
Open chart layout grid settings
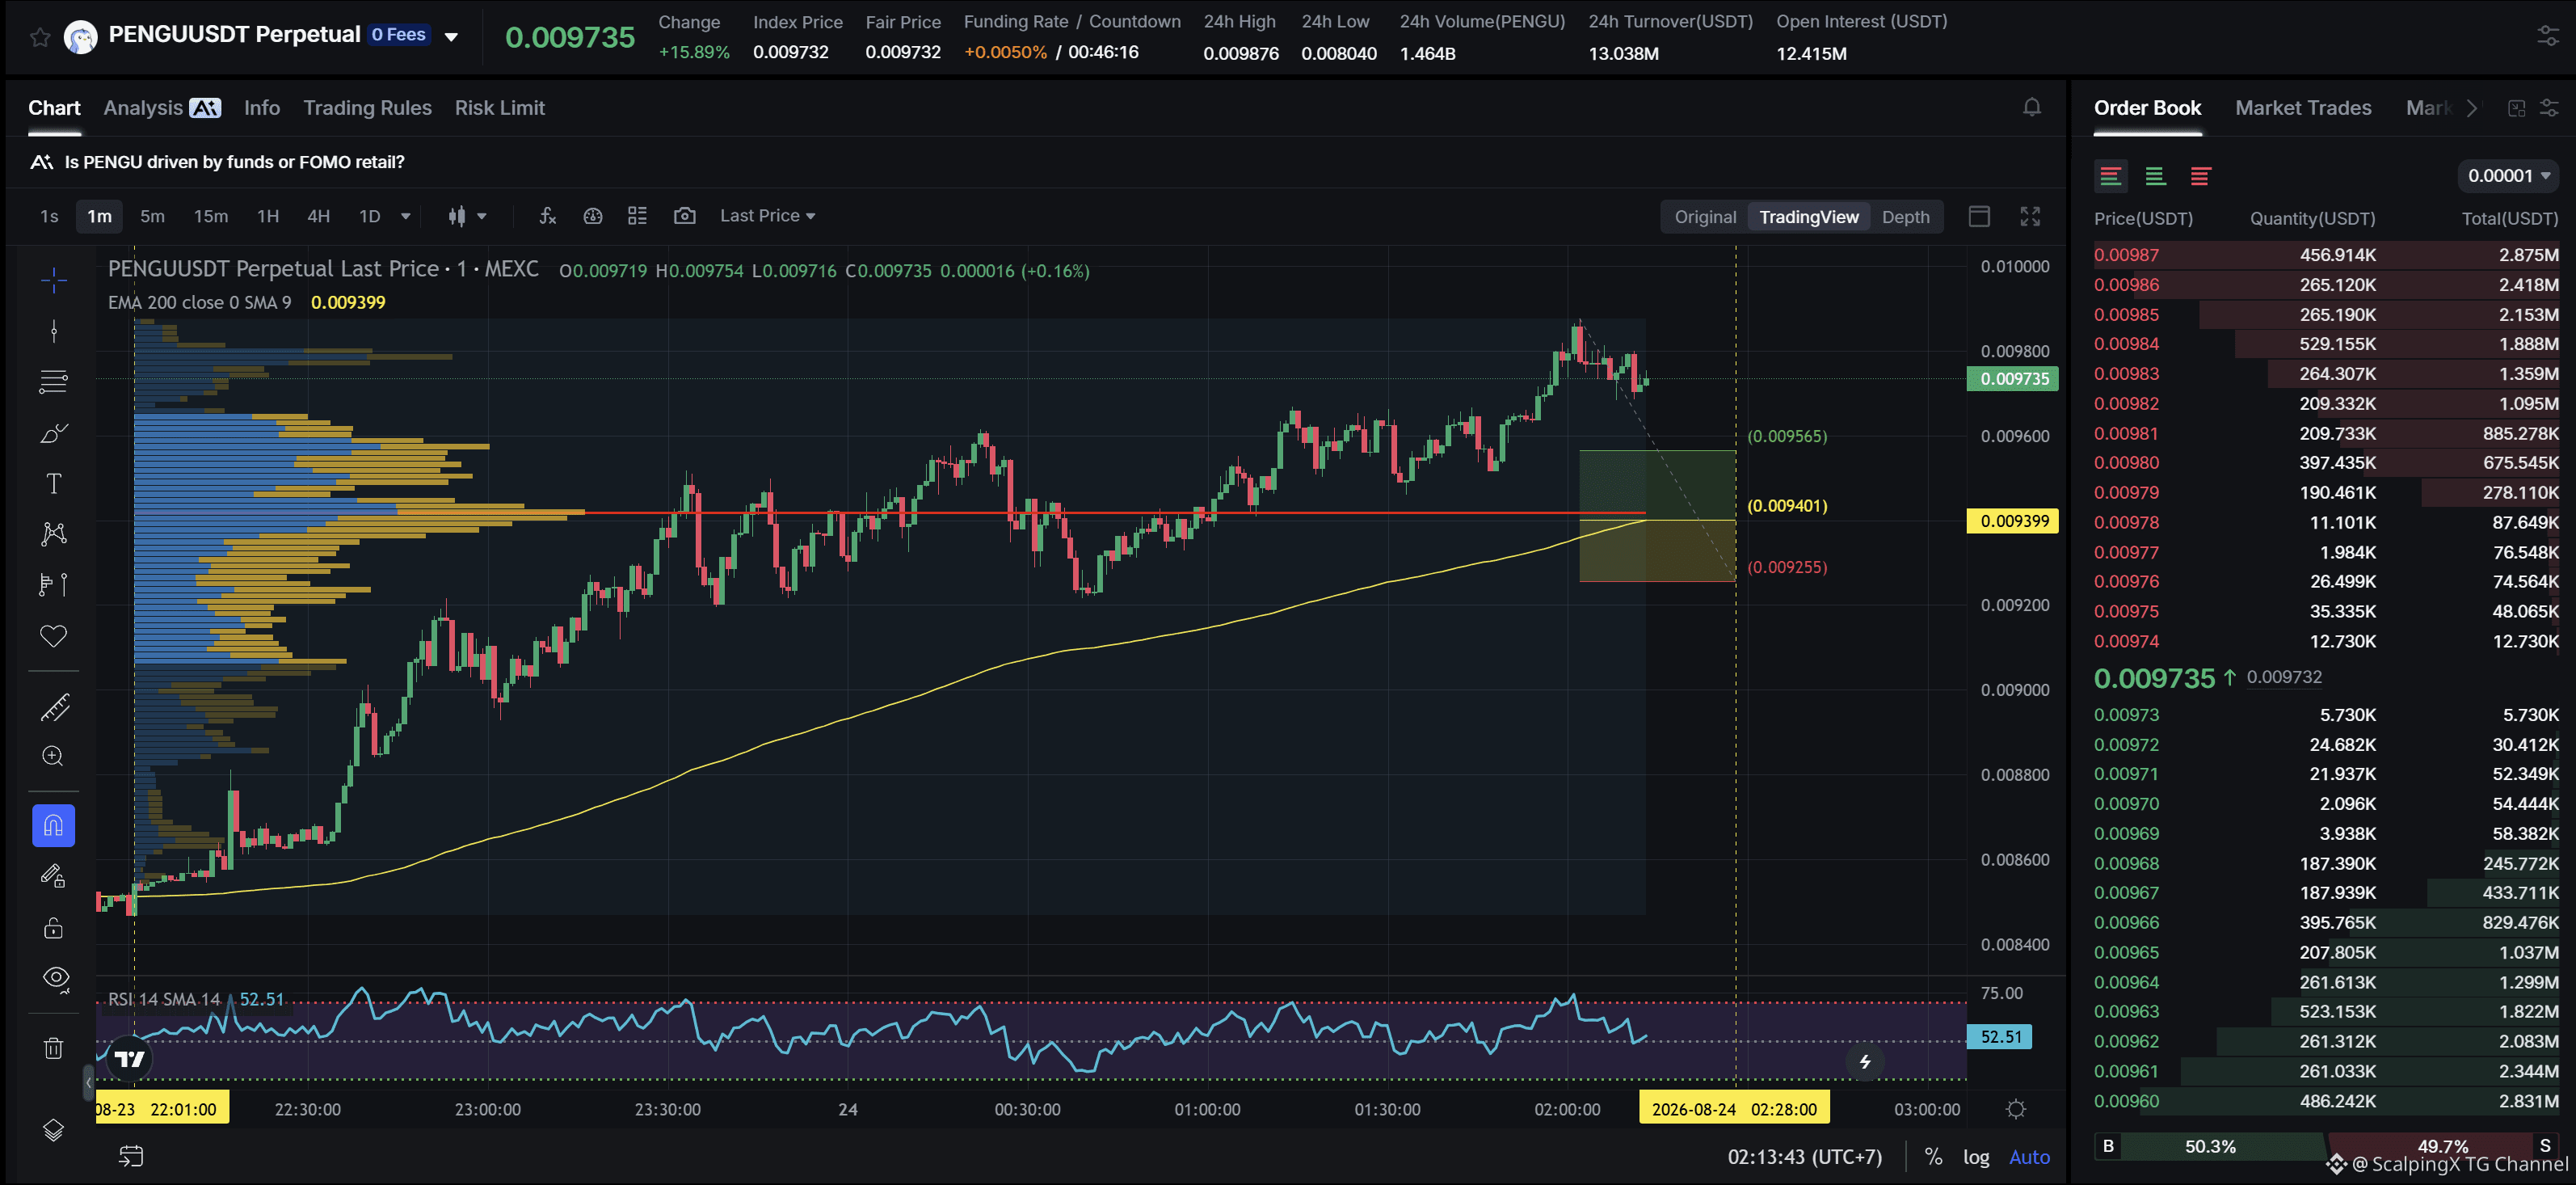click(x=638, y=216)
